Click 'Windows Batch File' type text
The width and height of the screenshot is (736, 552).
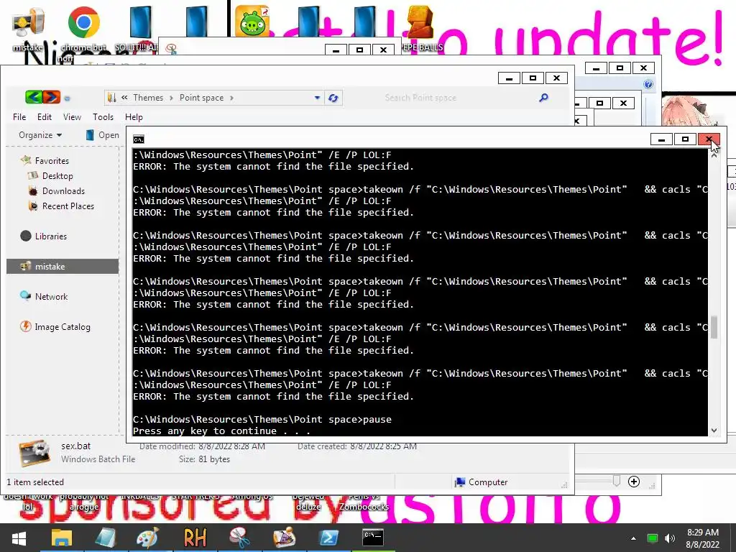tap(98, 459)
